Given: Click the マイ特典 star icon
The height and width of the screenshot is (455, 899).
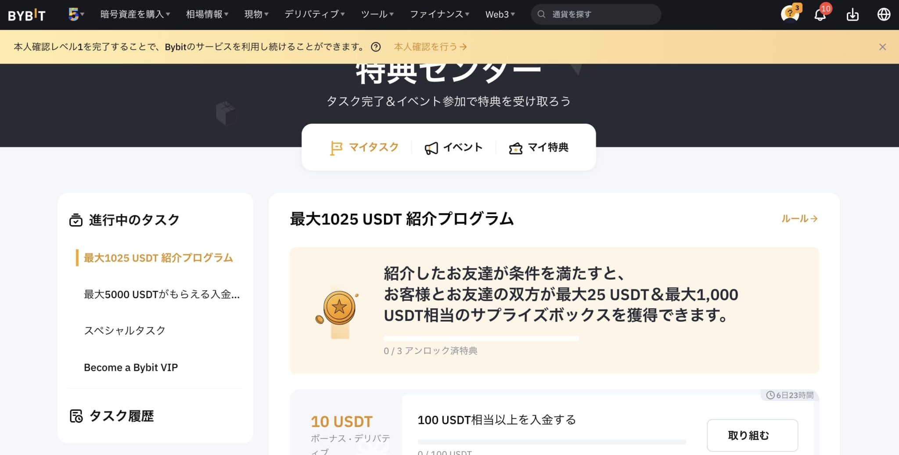Looking at the screenshot, I should coord(515,148).
